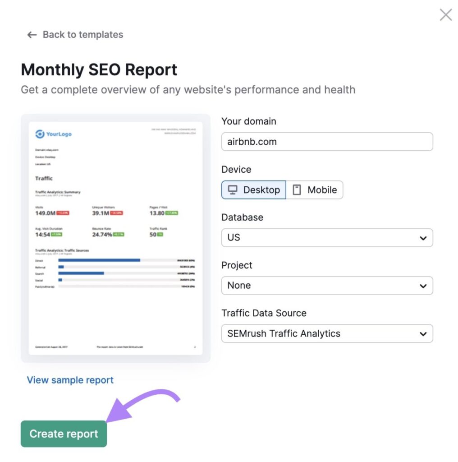Go back via 'Back to templates' text
This screenshot has height=462, width=458.
click(82, 34)
